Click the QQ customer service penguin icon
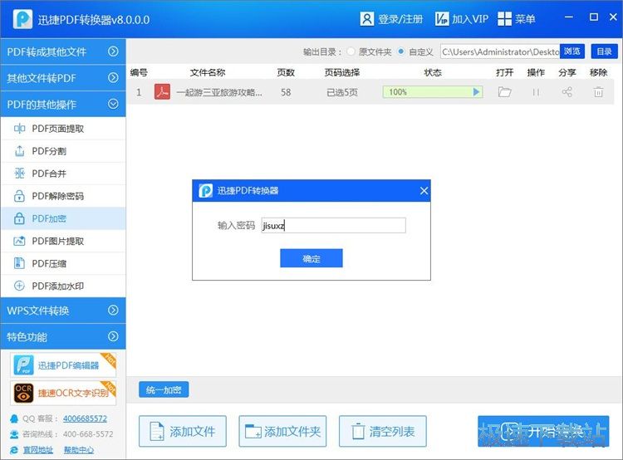The height and width of the screenshot is (460, 623). click(14, 418)
